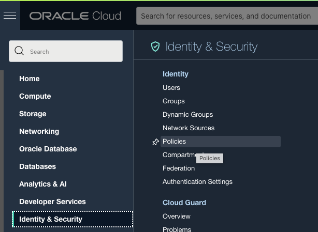Click the magnifier icon in sidebar search
318x232 pixels.
20,51
